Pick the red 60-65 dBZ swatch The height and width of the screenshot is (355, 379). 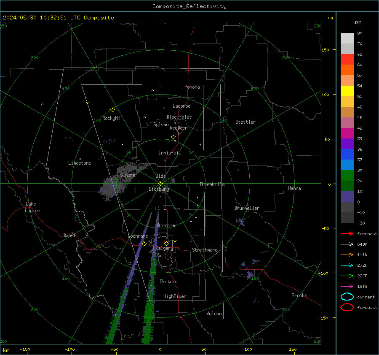[347, 60]
